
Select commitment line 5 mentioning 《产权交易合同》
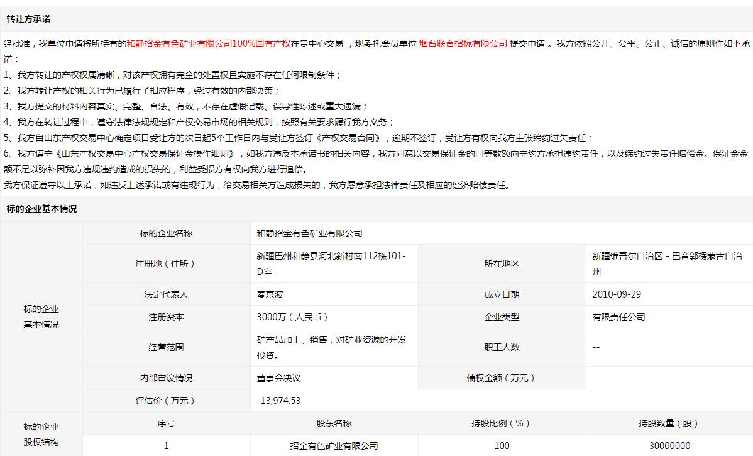[x=299, y=138]
